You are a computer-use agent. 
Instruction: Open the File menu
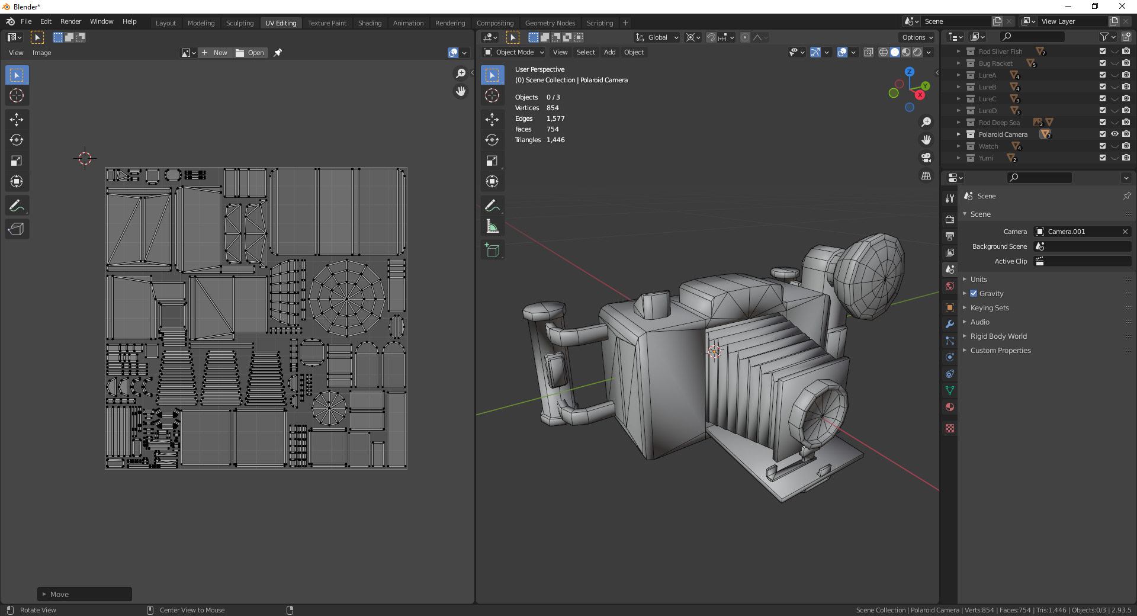point(26,21)
